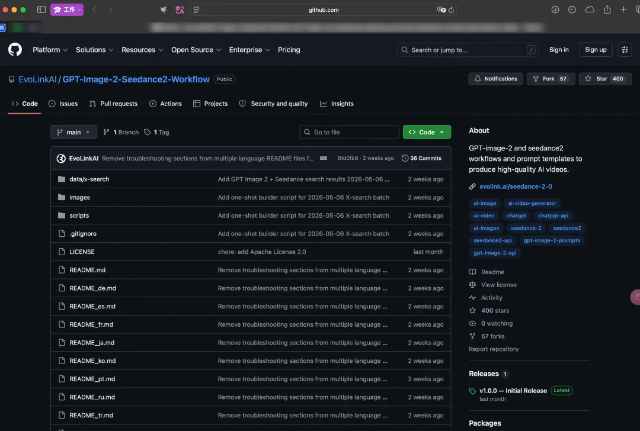Open evolink.ai/seedance-2-0 website link
This screenshot has height=431, width=640.
(x=516, y=186)
